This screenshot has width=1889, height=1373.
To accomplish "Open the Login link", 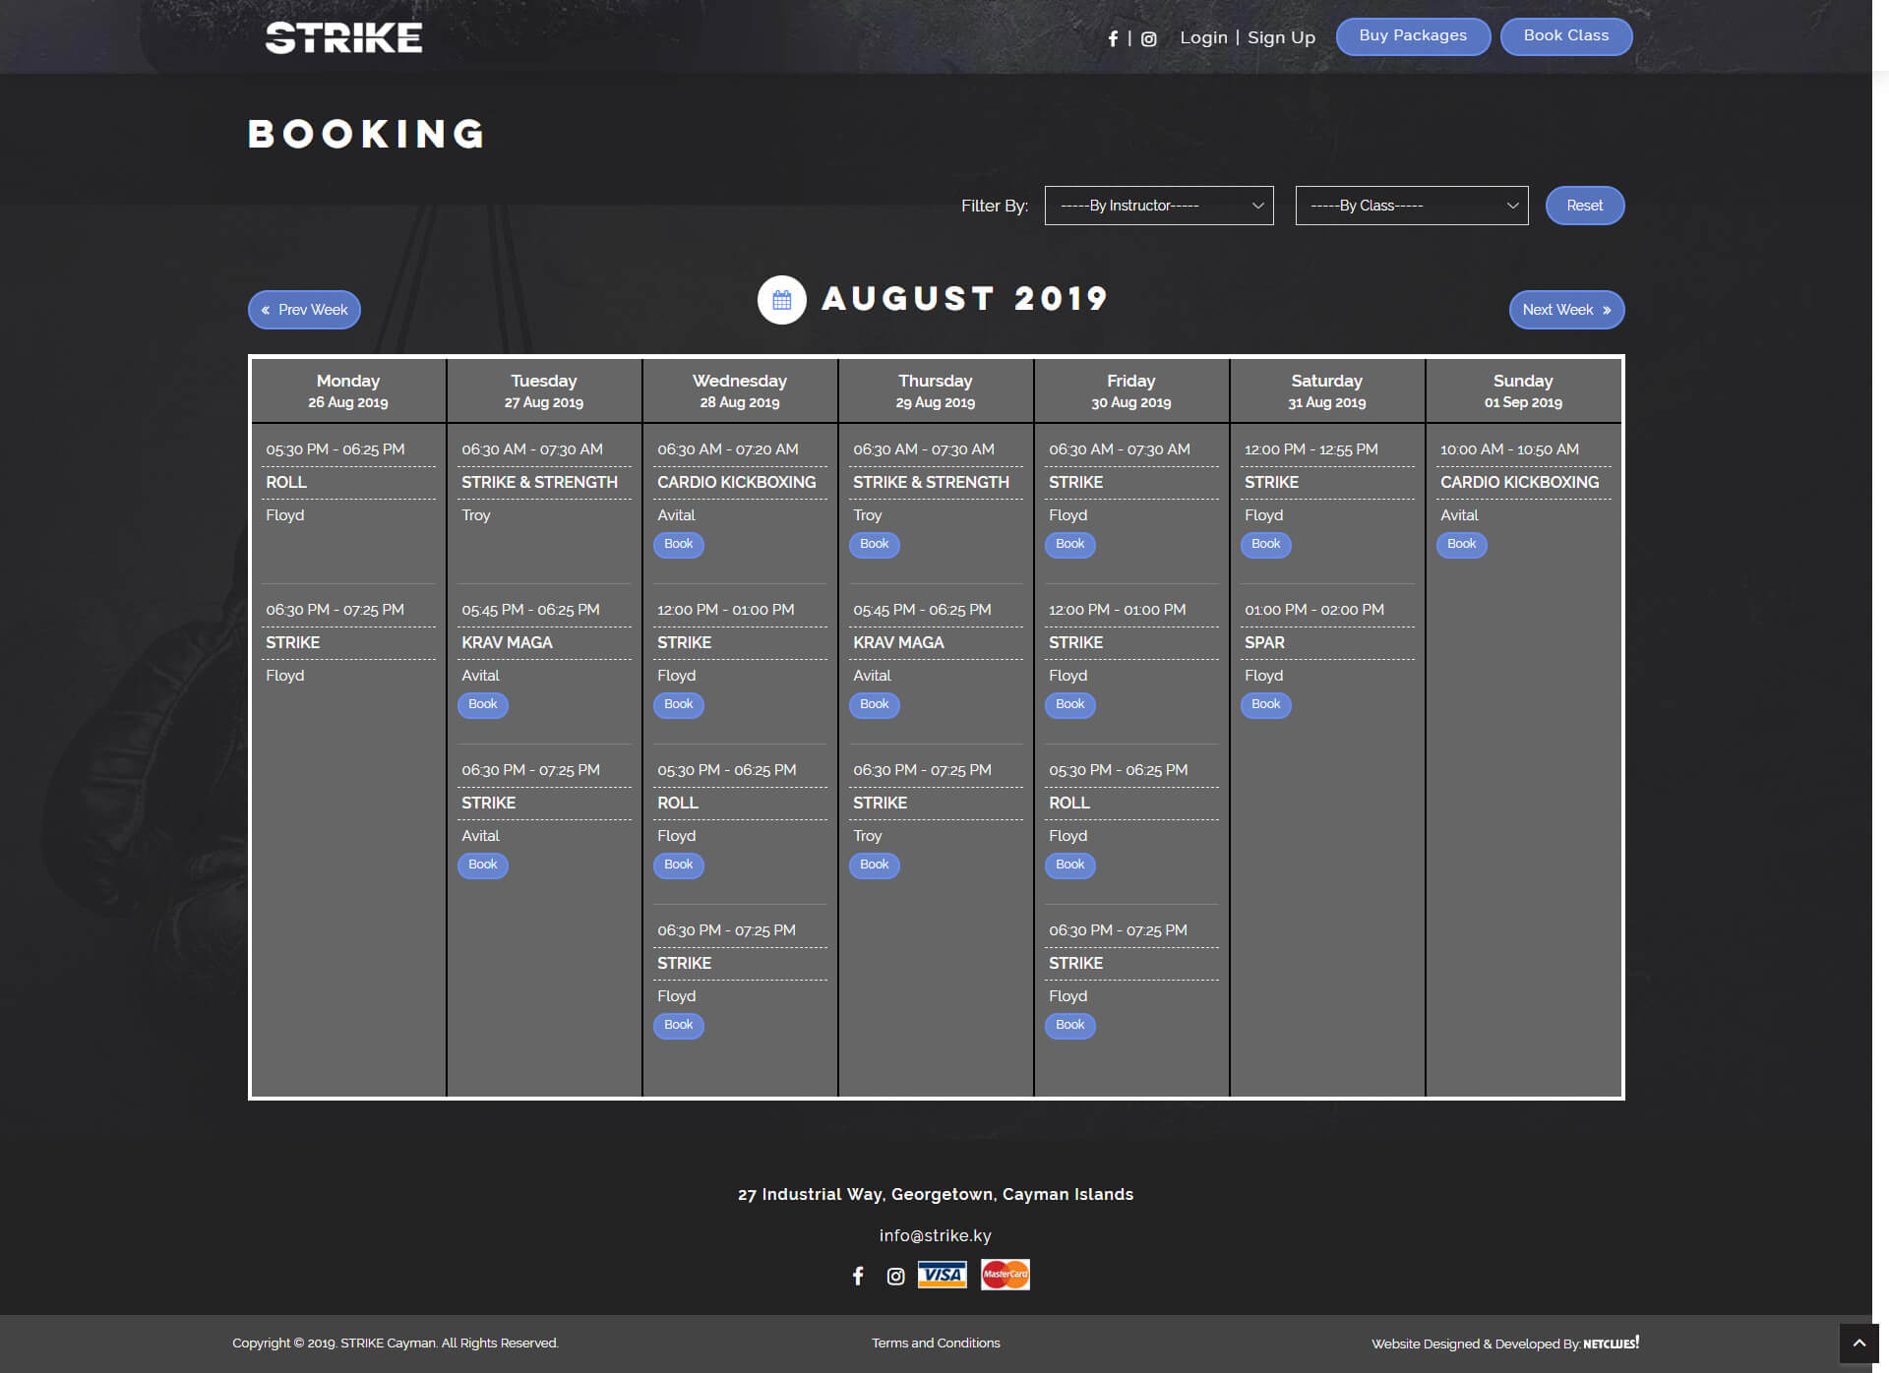I will 1203,37.
